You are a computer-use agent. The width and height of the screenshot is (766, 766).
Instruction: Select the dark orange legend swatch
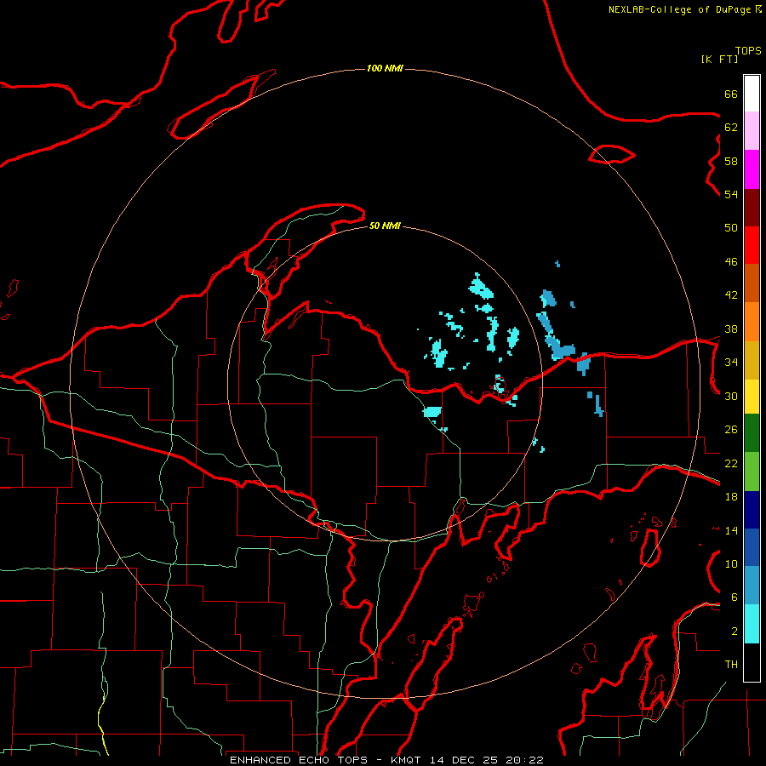point(752,283)
